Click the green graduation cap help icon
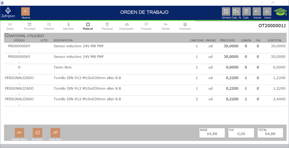Screen dimensions: 289x148 point(280,12)
